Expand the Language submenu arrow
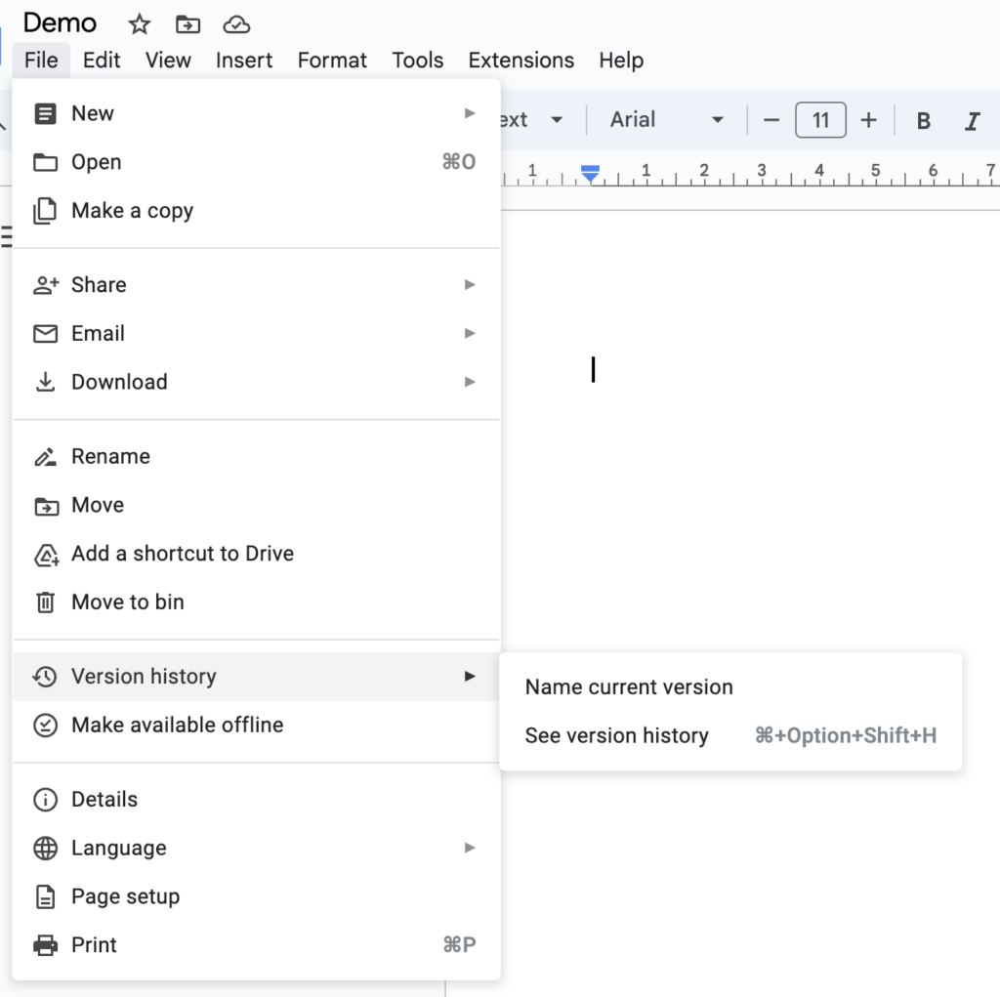The width and height of the screenshot is (1000, 997). [x=470, y=849]
